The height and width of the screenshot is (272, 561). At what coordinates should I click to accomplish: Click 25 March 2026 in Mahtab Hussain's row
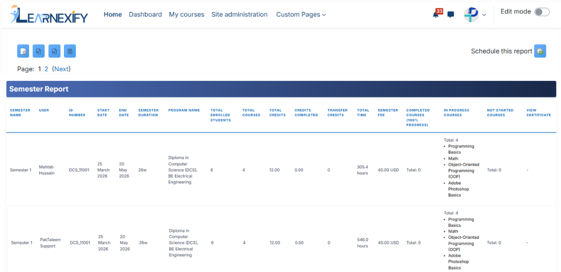coord(103,170)
